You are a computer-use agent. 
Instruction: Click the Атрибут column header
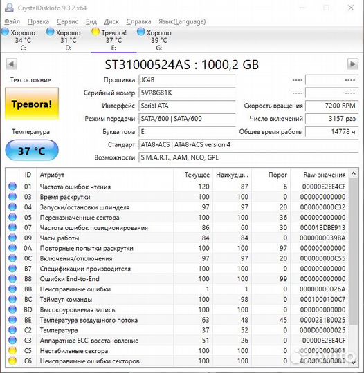pos(105,175)
